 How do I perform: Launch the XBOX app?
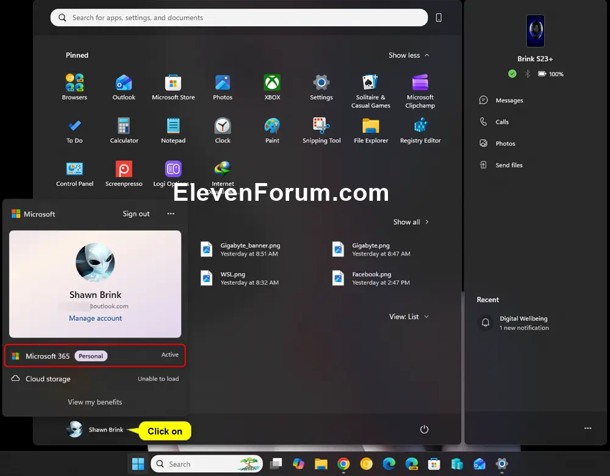pos(272,87)
